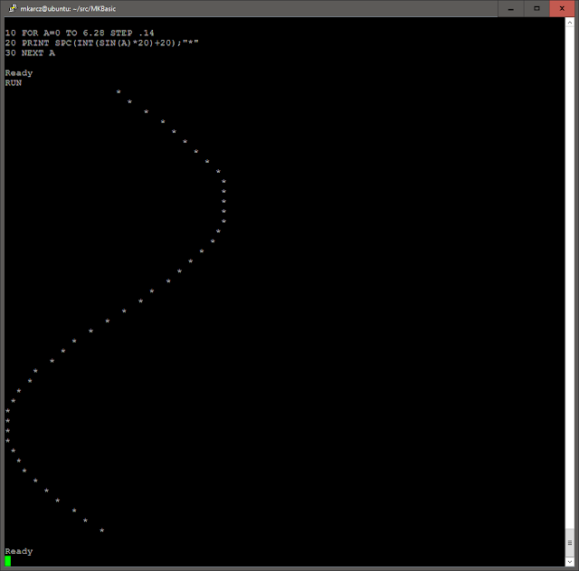579x571 pixels.
Task: Click the word STEP in line 10
Action: click(121, 33)
